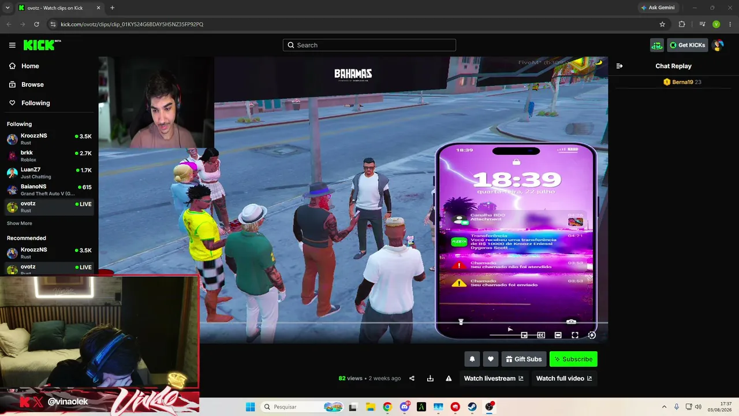Image resolution: width=739 pixels, height=416 pixels.
Task: Bookmark this page with star icon
Action: point(662,24)
